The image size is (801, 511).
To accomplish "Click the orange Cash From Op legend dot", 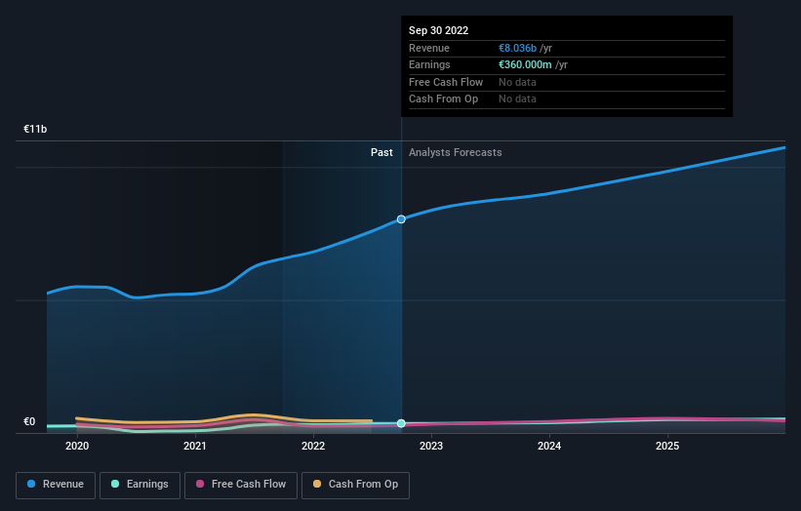I will pyautogui.click(x=317, y=484).
